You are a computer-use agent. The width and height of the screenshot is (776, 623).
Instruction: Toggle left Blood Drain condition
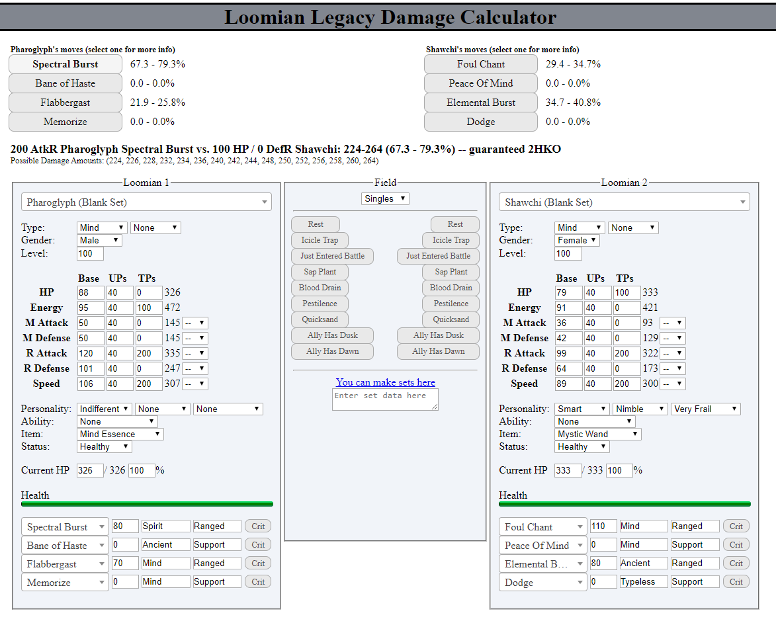320,288
